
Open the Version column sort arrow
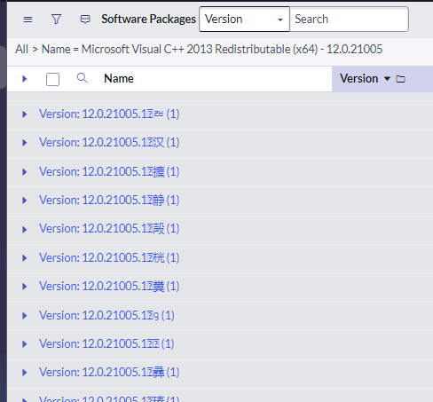click(x=387, y=79)
